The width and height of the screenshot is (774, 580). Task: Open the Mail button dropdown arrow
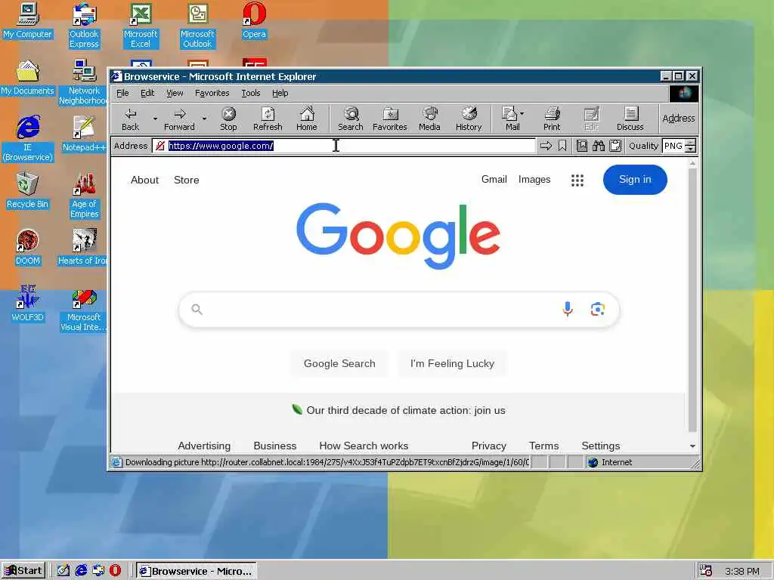pos(522,113)
